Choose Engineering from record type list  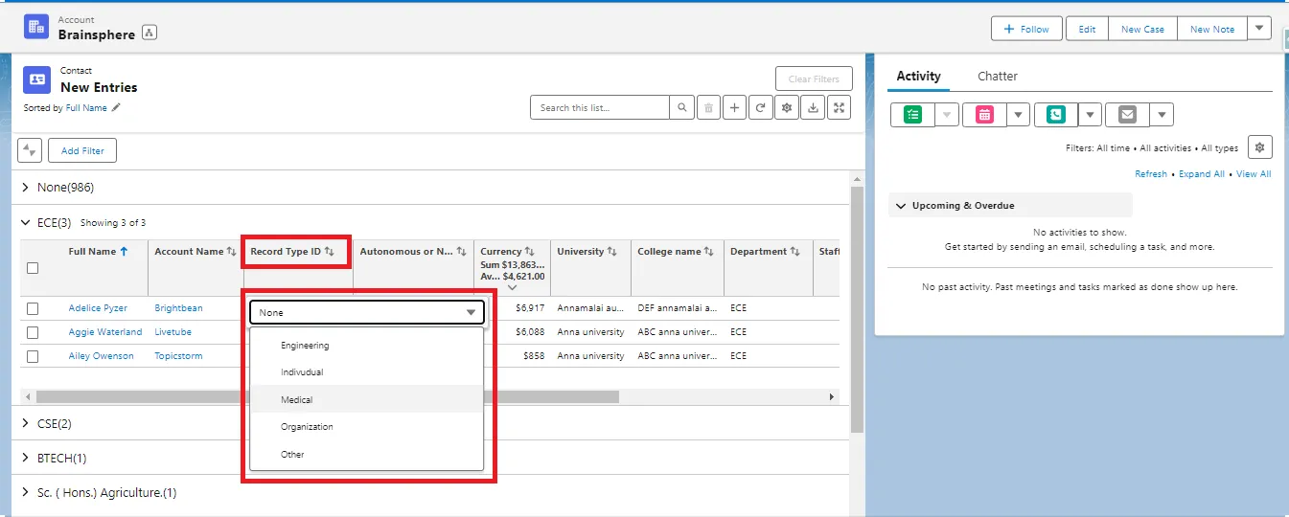(367, 346)
